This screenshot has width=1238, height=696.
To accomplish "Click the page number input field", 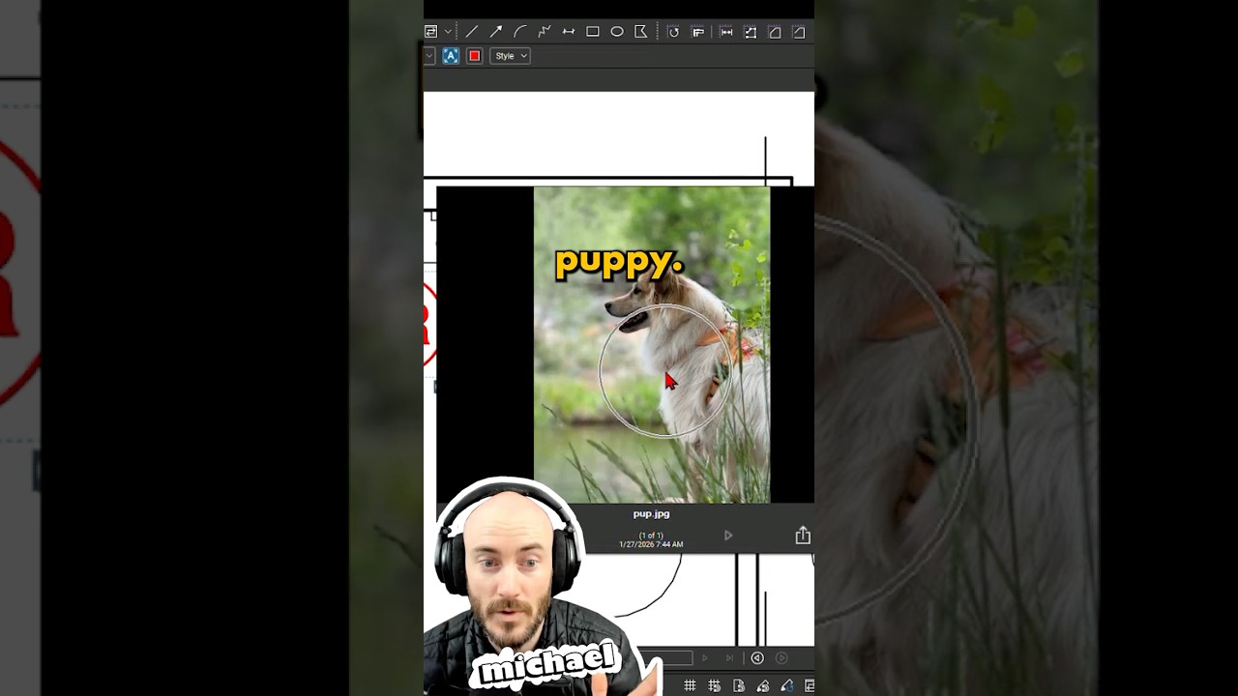I will pyautogui.click(x=665, y=658).
